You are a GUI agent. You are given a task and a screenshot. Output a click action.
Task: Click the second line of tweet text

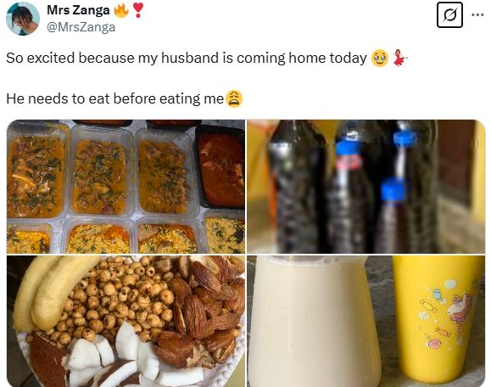[115, 98]
